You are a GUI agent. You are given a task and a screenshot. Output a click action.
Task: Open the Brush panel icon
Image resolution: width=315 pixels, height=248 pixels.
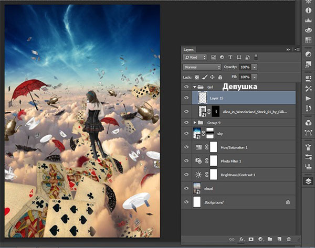(x=308, y=147)
